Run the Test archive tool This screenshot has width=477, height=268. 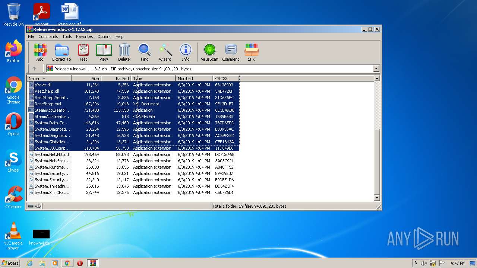point(83,52)
